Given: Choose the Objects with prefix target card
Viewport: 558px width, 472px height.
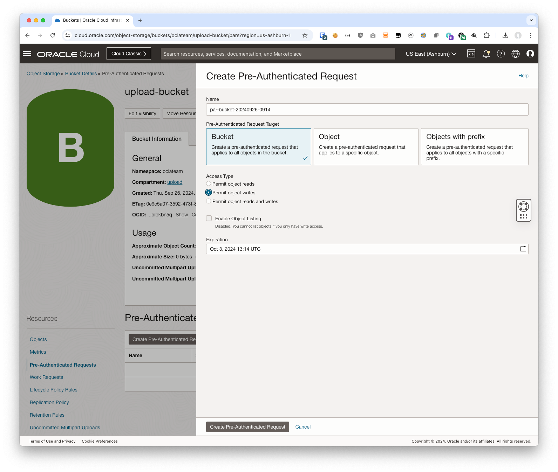Looking at the screenshot, I should coord(474,146).
